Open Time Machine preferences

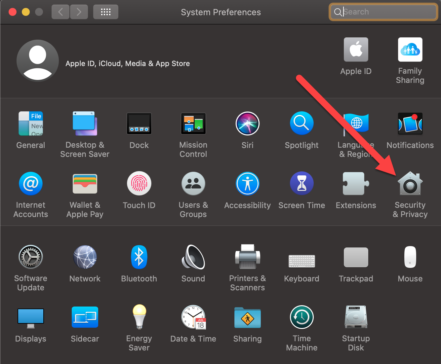coord(302,317)
